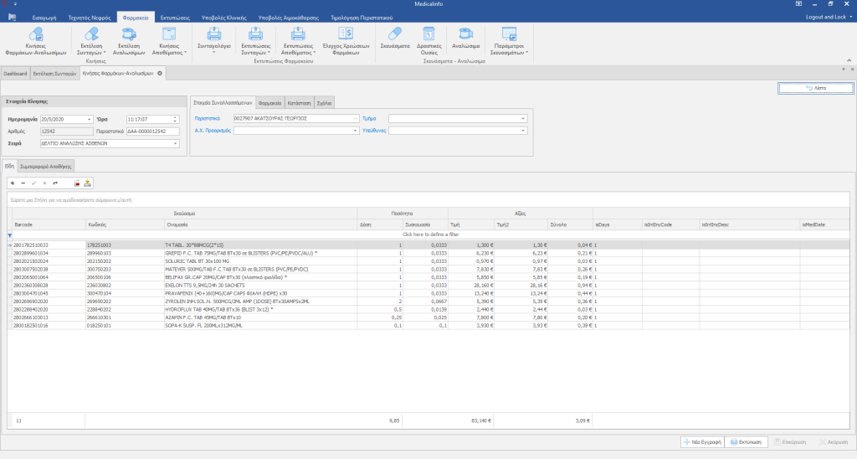This screenshot has height=459, width=857.
Task: Select the Συμπεριφορά Αποθήκης tab
Action: (47, 165)
